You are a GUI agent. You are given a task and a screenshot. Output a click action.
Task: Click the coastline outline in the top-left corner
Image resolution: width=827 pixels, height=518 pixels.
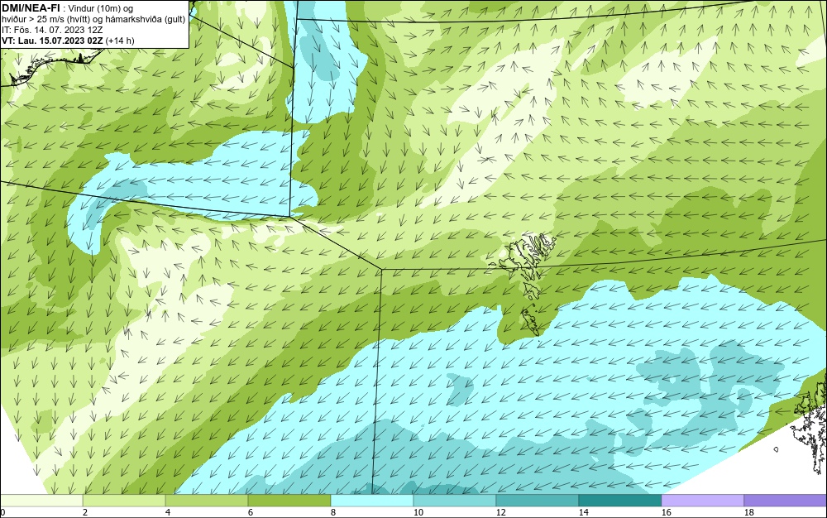[x=50, y=68]
